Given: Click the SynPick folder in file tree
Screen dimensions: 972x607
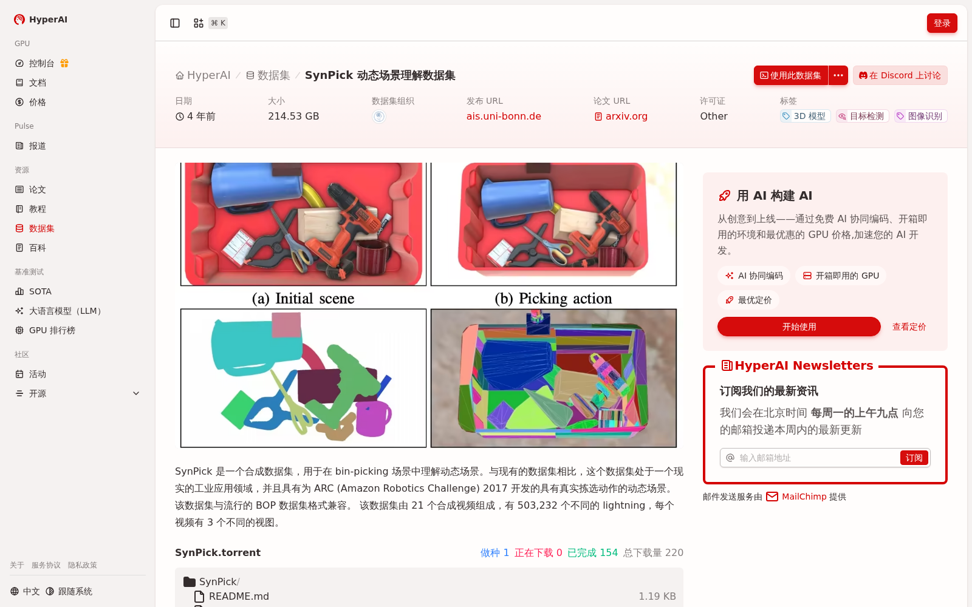Looking at the screenshot, I should coord(211,582).
